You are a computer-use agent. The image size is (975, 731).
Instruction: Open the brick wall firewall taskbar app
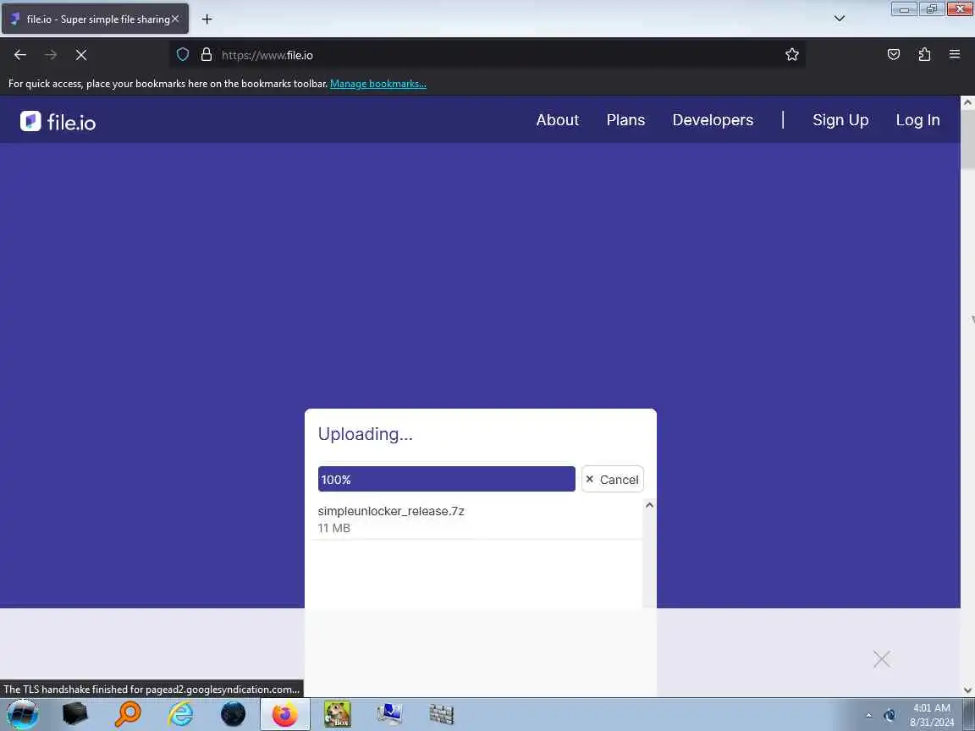(x=442, y=714)
